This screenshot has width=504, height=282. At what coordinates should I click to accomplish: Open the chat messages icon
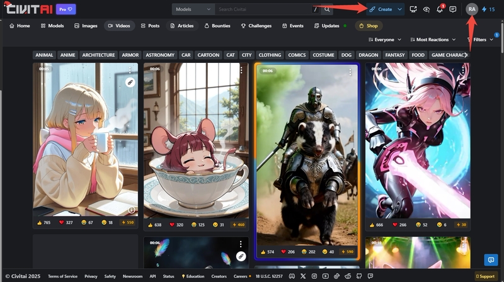click(x=452, y=9)
